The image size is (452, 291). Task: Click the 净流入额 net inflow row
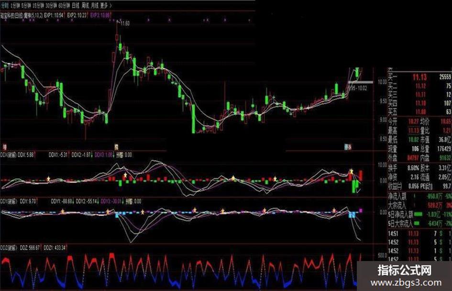[x=420, y=197]
